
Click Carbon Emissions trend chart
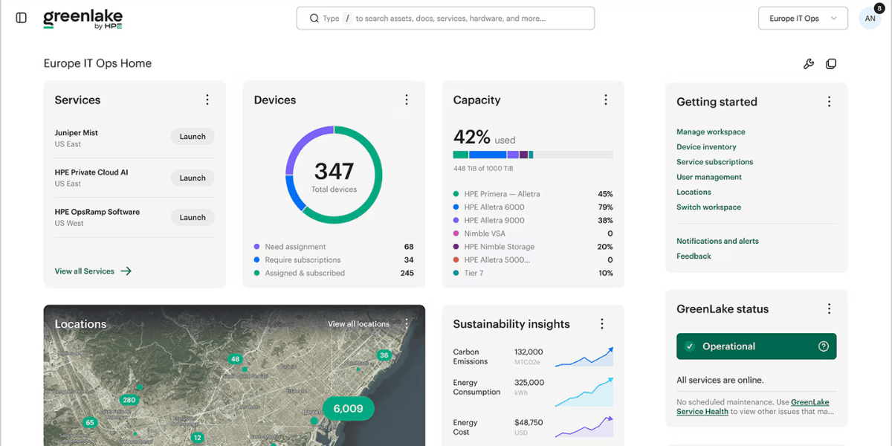click(584, 357)
